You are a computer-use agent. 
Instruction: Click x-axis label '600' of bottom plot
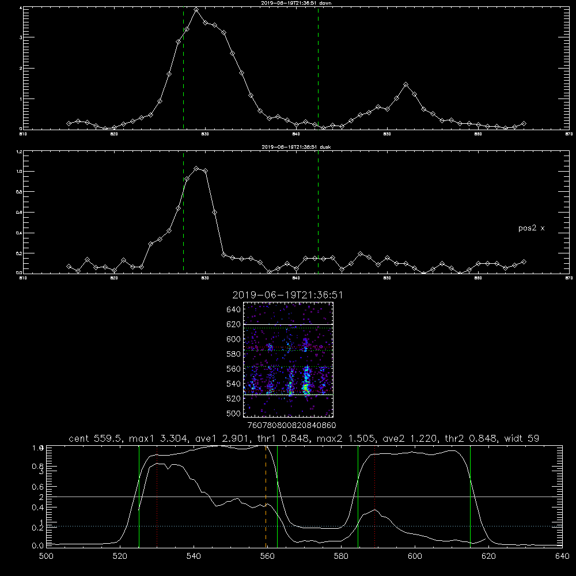415,556
